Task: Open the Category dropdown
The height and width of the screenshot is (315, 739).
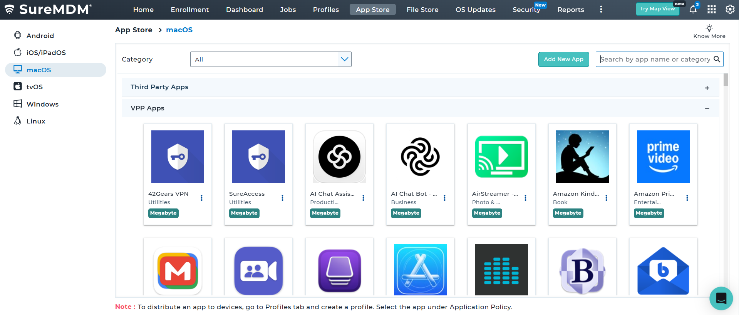Action: 270,59
